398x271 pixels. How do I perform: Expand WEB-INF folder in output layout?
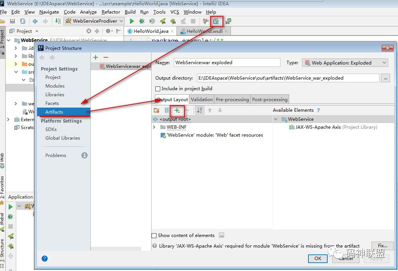154,127
